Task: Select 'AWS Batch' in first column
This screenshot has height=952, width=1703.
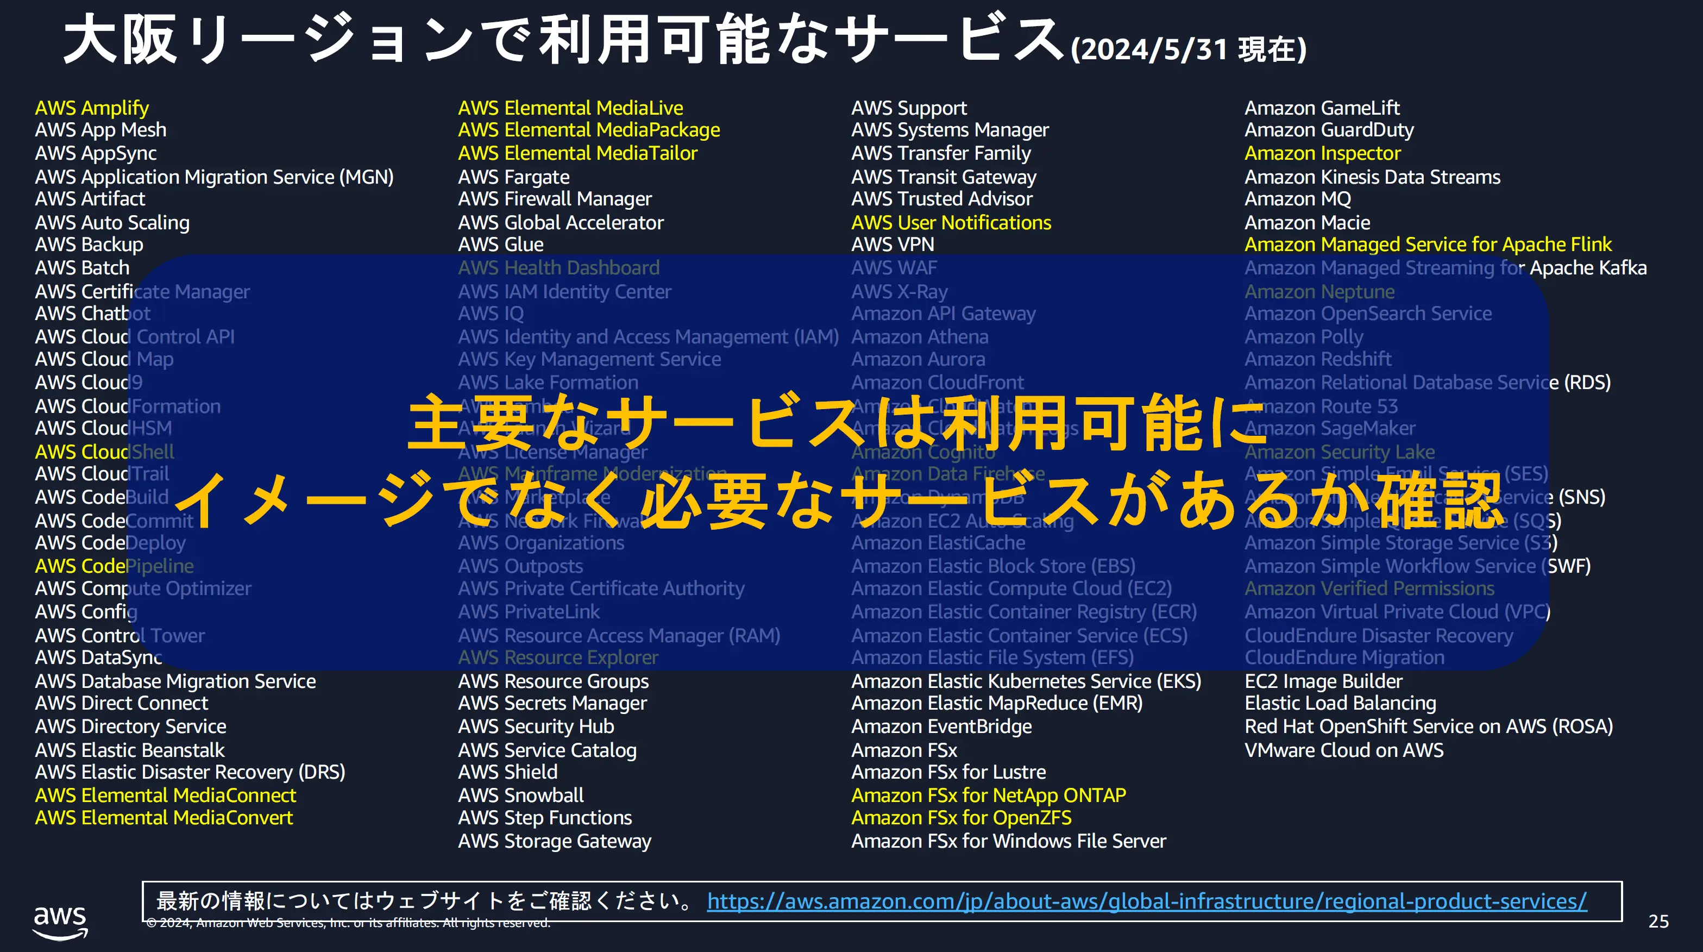Action: click(82, 268)
